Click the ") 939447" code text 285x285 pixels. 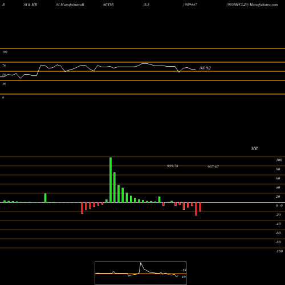click(190, 5)
